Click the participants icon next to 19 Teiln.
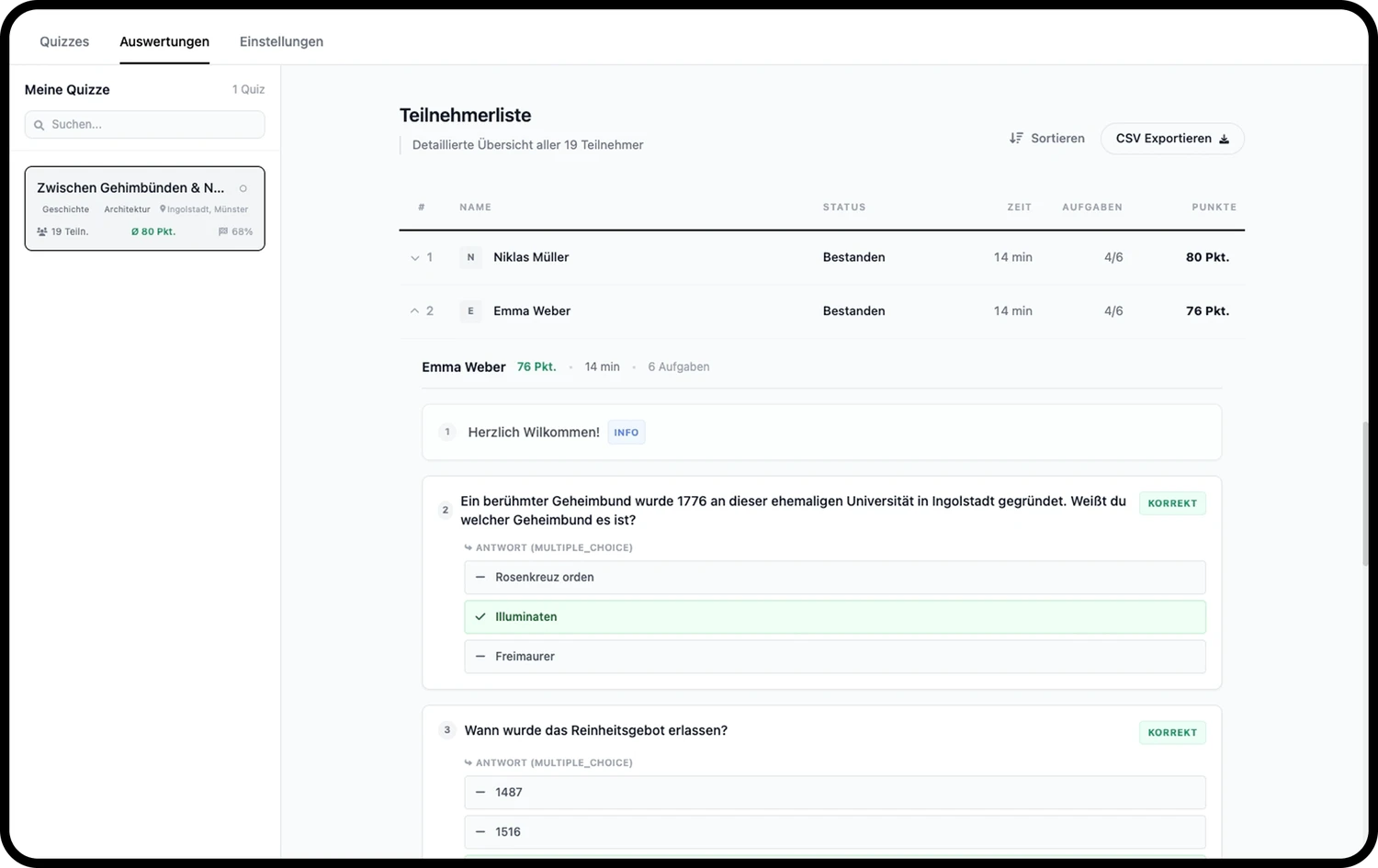 (42, 231)
